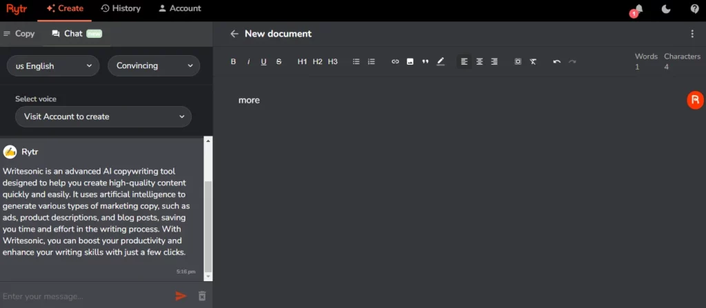
Task: Click the orange Rytr floating button
Action: (x=695, y=100)
